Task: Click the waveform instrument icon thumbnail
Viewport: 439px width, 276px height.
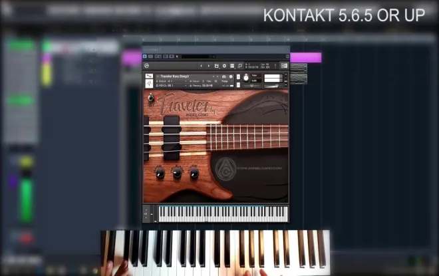Action: click(x=149, y=83)
